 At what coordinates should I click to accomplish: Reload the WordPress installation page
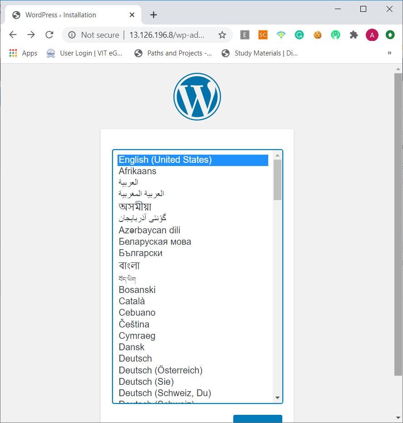(x=49, y=35)
